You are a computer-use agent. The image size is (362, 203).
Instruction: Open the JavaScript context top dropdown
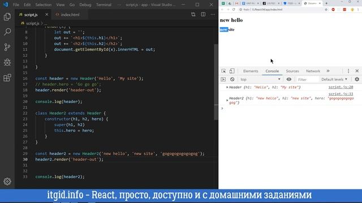pos(260,80)
